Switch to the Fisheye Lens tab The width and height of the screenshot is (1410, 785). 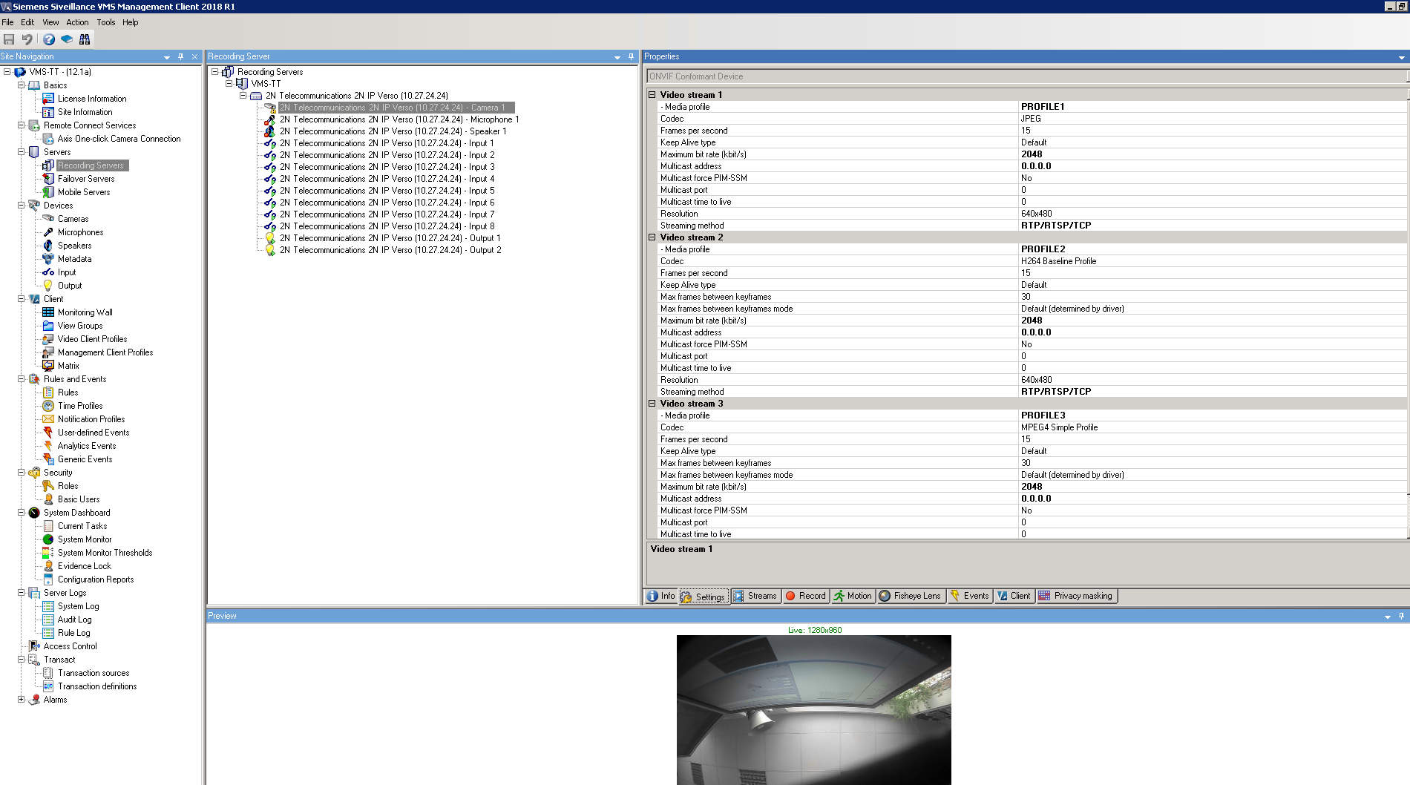911,596
